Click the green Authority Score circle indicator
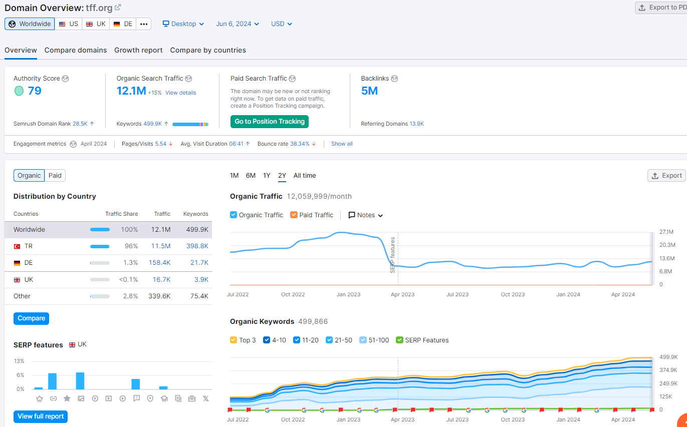Image resolution: width=687 pixels, height=427 pixels. tap(19, 91)
